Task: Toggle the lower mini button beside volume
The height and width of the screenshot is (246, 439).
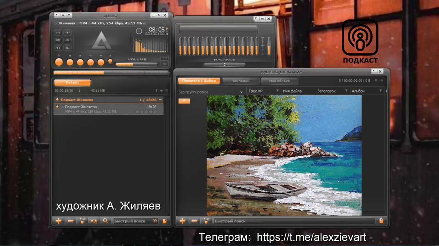Action: coord(165,64)
